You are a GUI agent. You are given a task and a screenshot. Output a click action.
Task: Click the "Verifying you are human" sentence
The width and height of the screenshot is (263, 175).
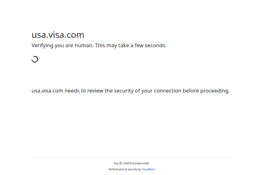(x=62, y=45)
